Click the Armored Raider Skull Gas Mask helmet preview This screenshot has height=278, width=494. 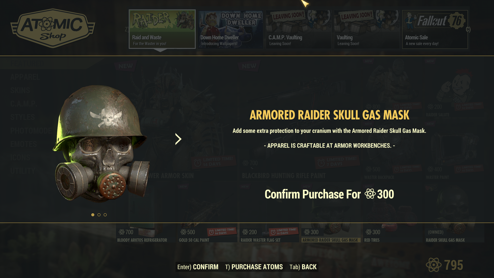[x=101, y=144]
